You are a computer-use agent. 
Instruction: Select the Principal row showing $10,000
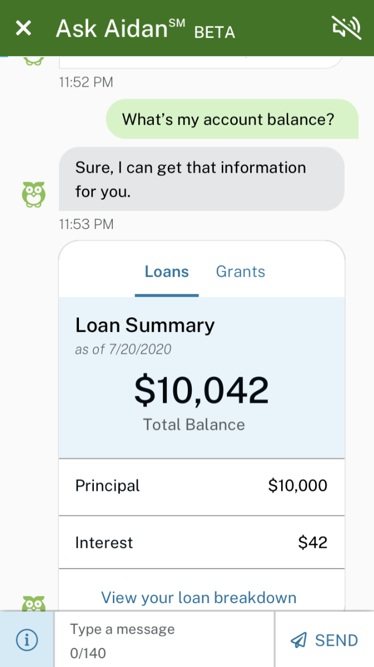[201, 485]
